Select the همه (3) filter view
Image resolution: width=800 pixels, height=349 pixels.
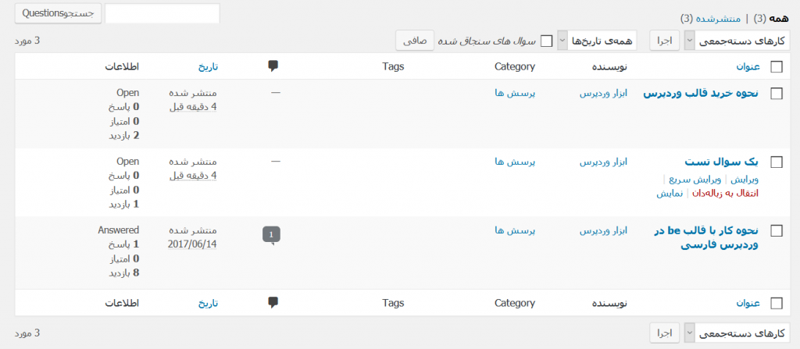coord(772,19)
